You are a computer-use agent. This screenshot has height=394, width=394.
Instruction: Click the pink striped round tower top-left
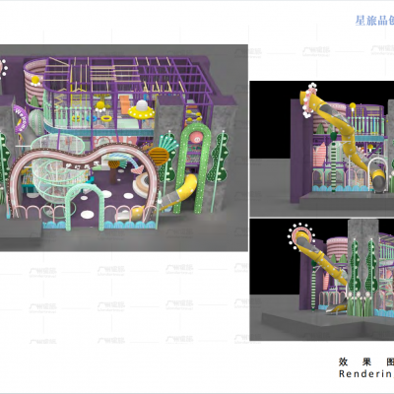pos(33,82)
